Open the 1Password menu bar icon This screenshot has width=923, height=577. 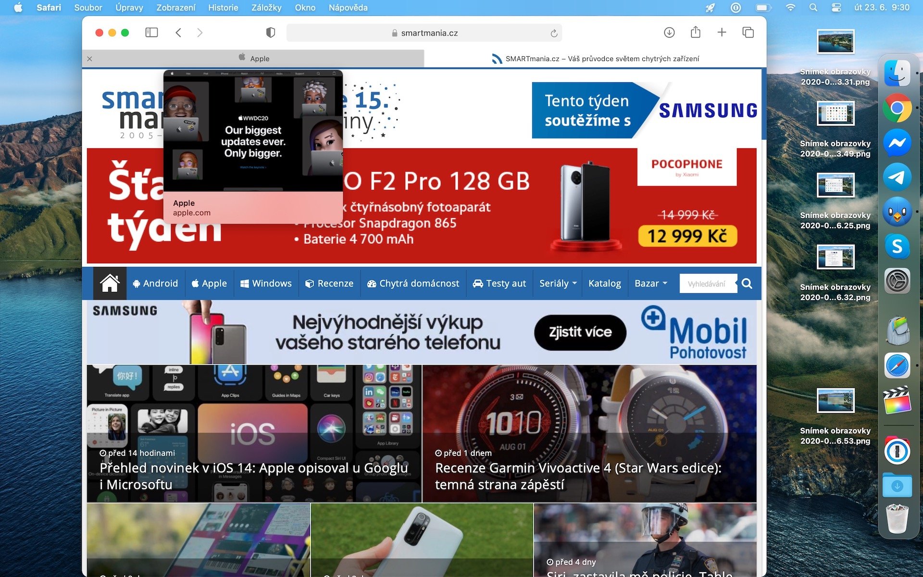pyautogui.click(x=736, y=8)
